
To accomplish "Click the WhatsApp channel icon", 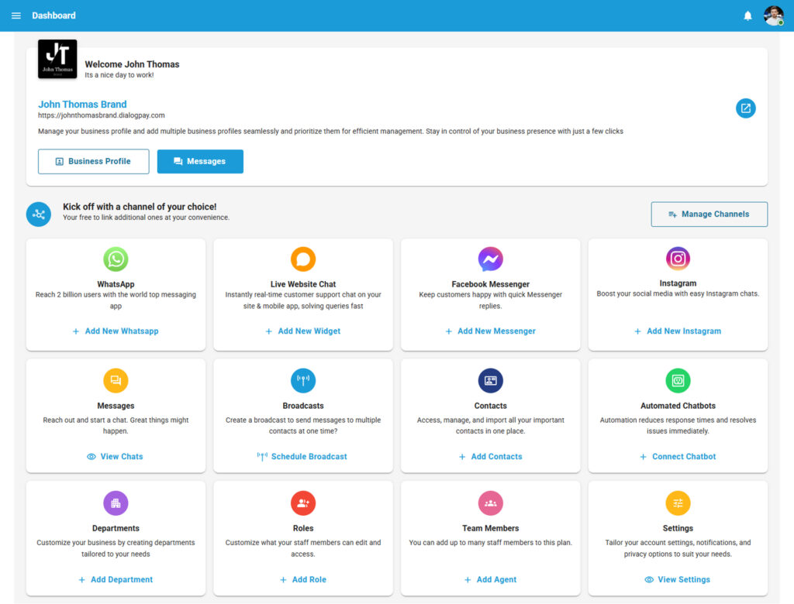I will (x=116, y=259).
